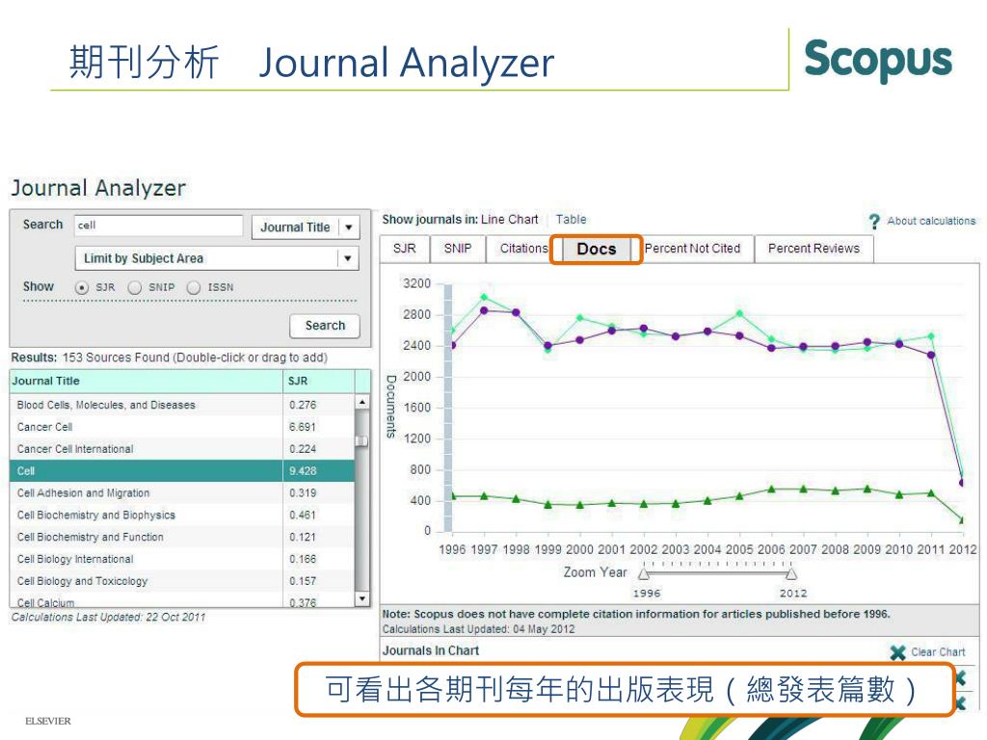
Task: Switch view to Line Chart
Action: [509, 220]
